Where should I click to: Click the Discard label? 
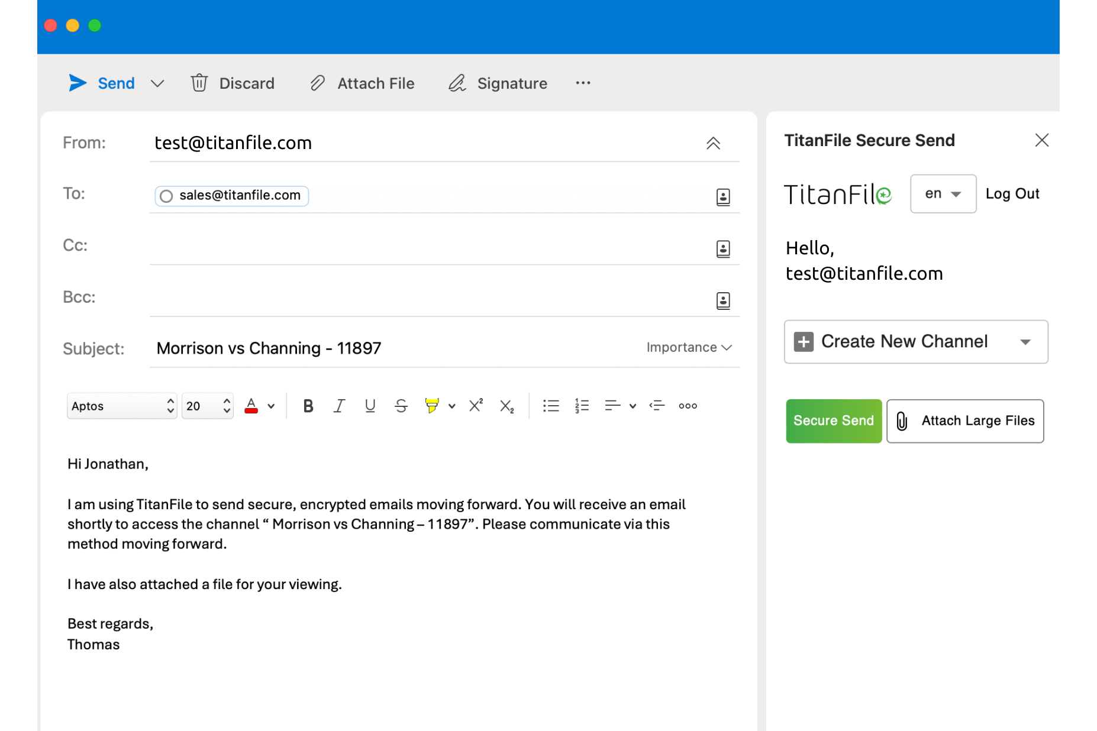pyautogui.click(x=247, y=83)
